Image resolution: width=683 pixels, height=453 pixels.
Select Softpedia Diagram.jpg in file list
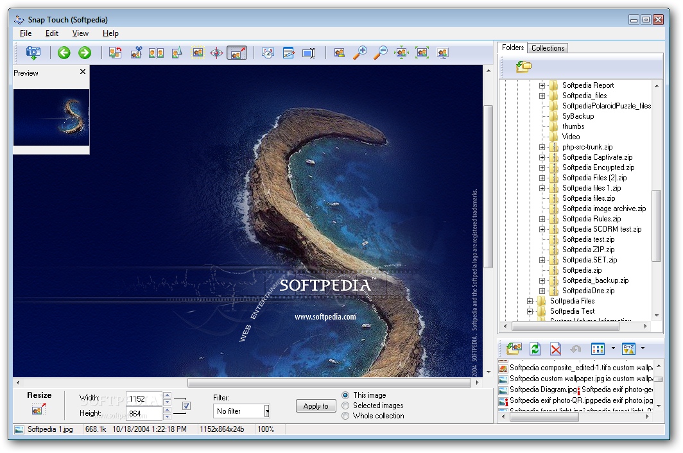point(543,389)
